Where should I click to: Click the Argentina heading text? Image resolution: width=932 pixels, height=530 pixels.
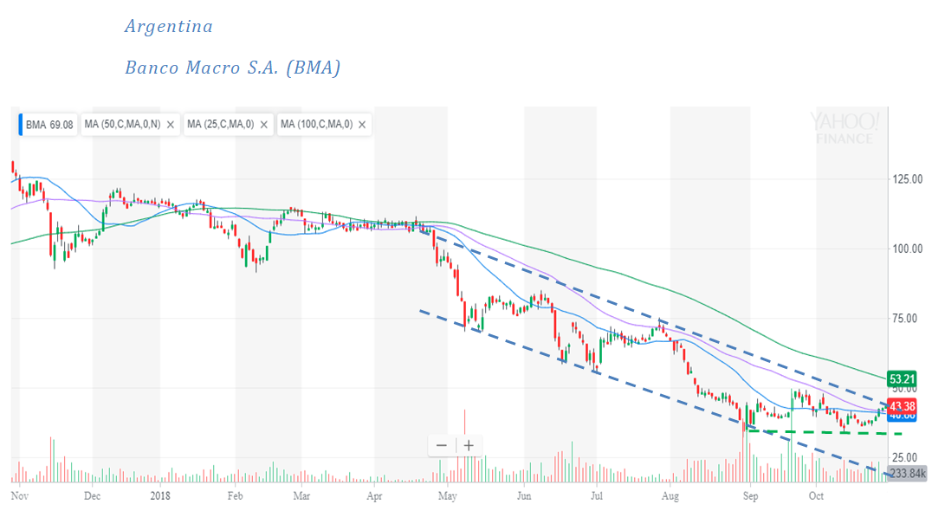[x=169, y=26]
